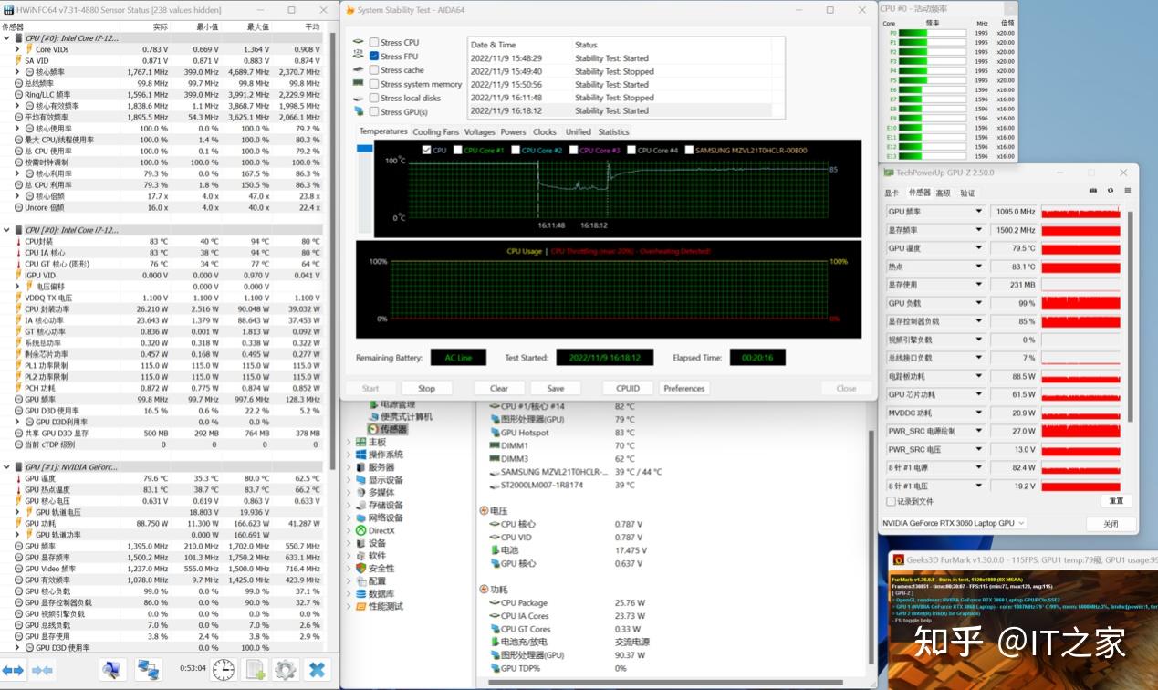The image size is (1158, 690).
Task: Click the HWiNFO clock reset timer icon
Action: (x=223, y=670)
